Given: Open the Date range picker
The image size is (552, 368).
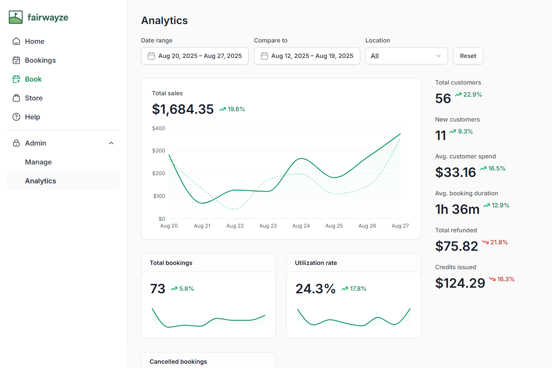Looking at the screenshot, I should pos(195,56).
